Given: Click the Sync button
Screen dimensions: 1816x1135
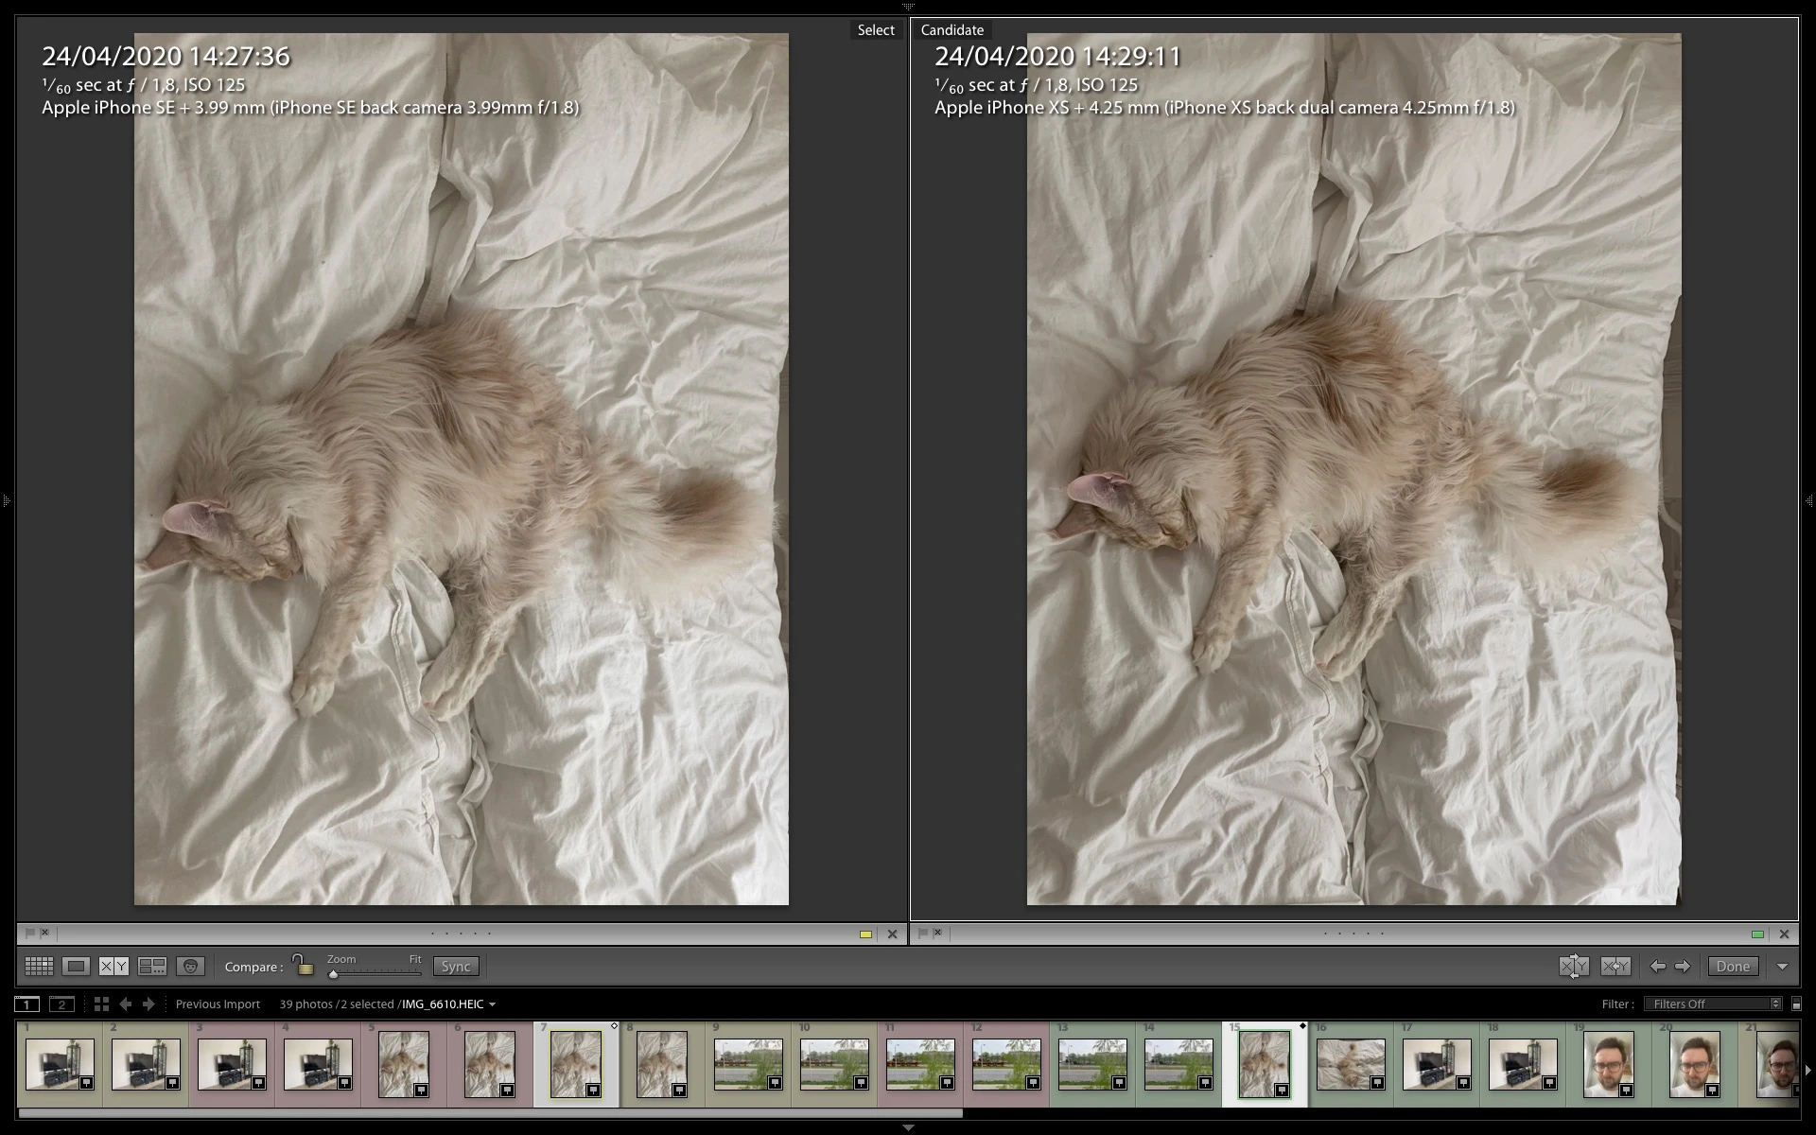Looking at the screenshot, I should coord(456,966).
